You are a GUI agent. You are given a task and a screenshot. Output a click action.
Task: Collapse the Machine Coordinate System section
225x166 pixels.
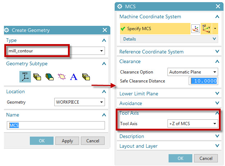pyautogui.click(x=217, y=16)
